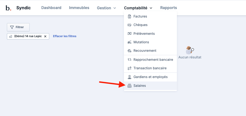Click the Recouvrement scales icon
The image size is (246, 116).
(129, 51)
